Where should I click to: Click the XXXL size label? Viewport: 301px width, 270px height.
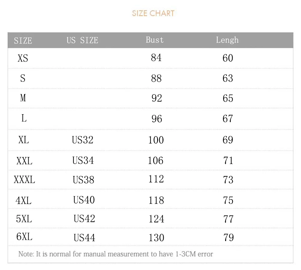click(x=24, y=180)
